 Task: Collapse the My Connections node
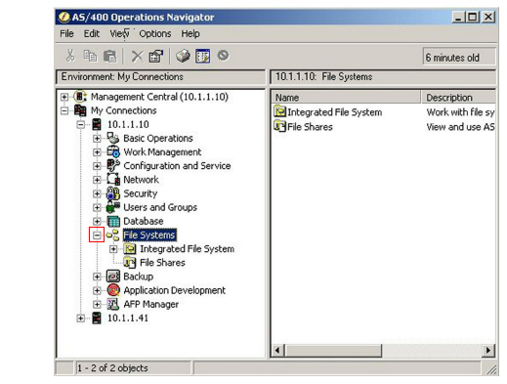(64, 110)
